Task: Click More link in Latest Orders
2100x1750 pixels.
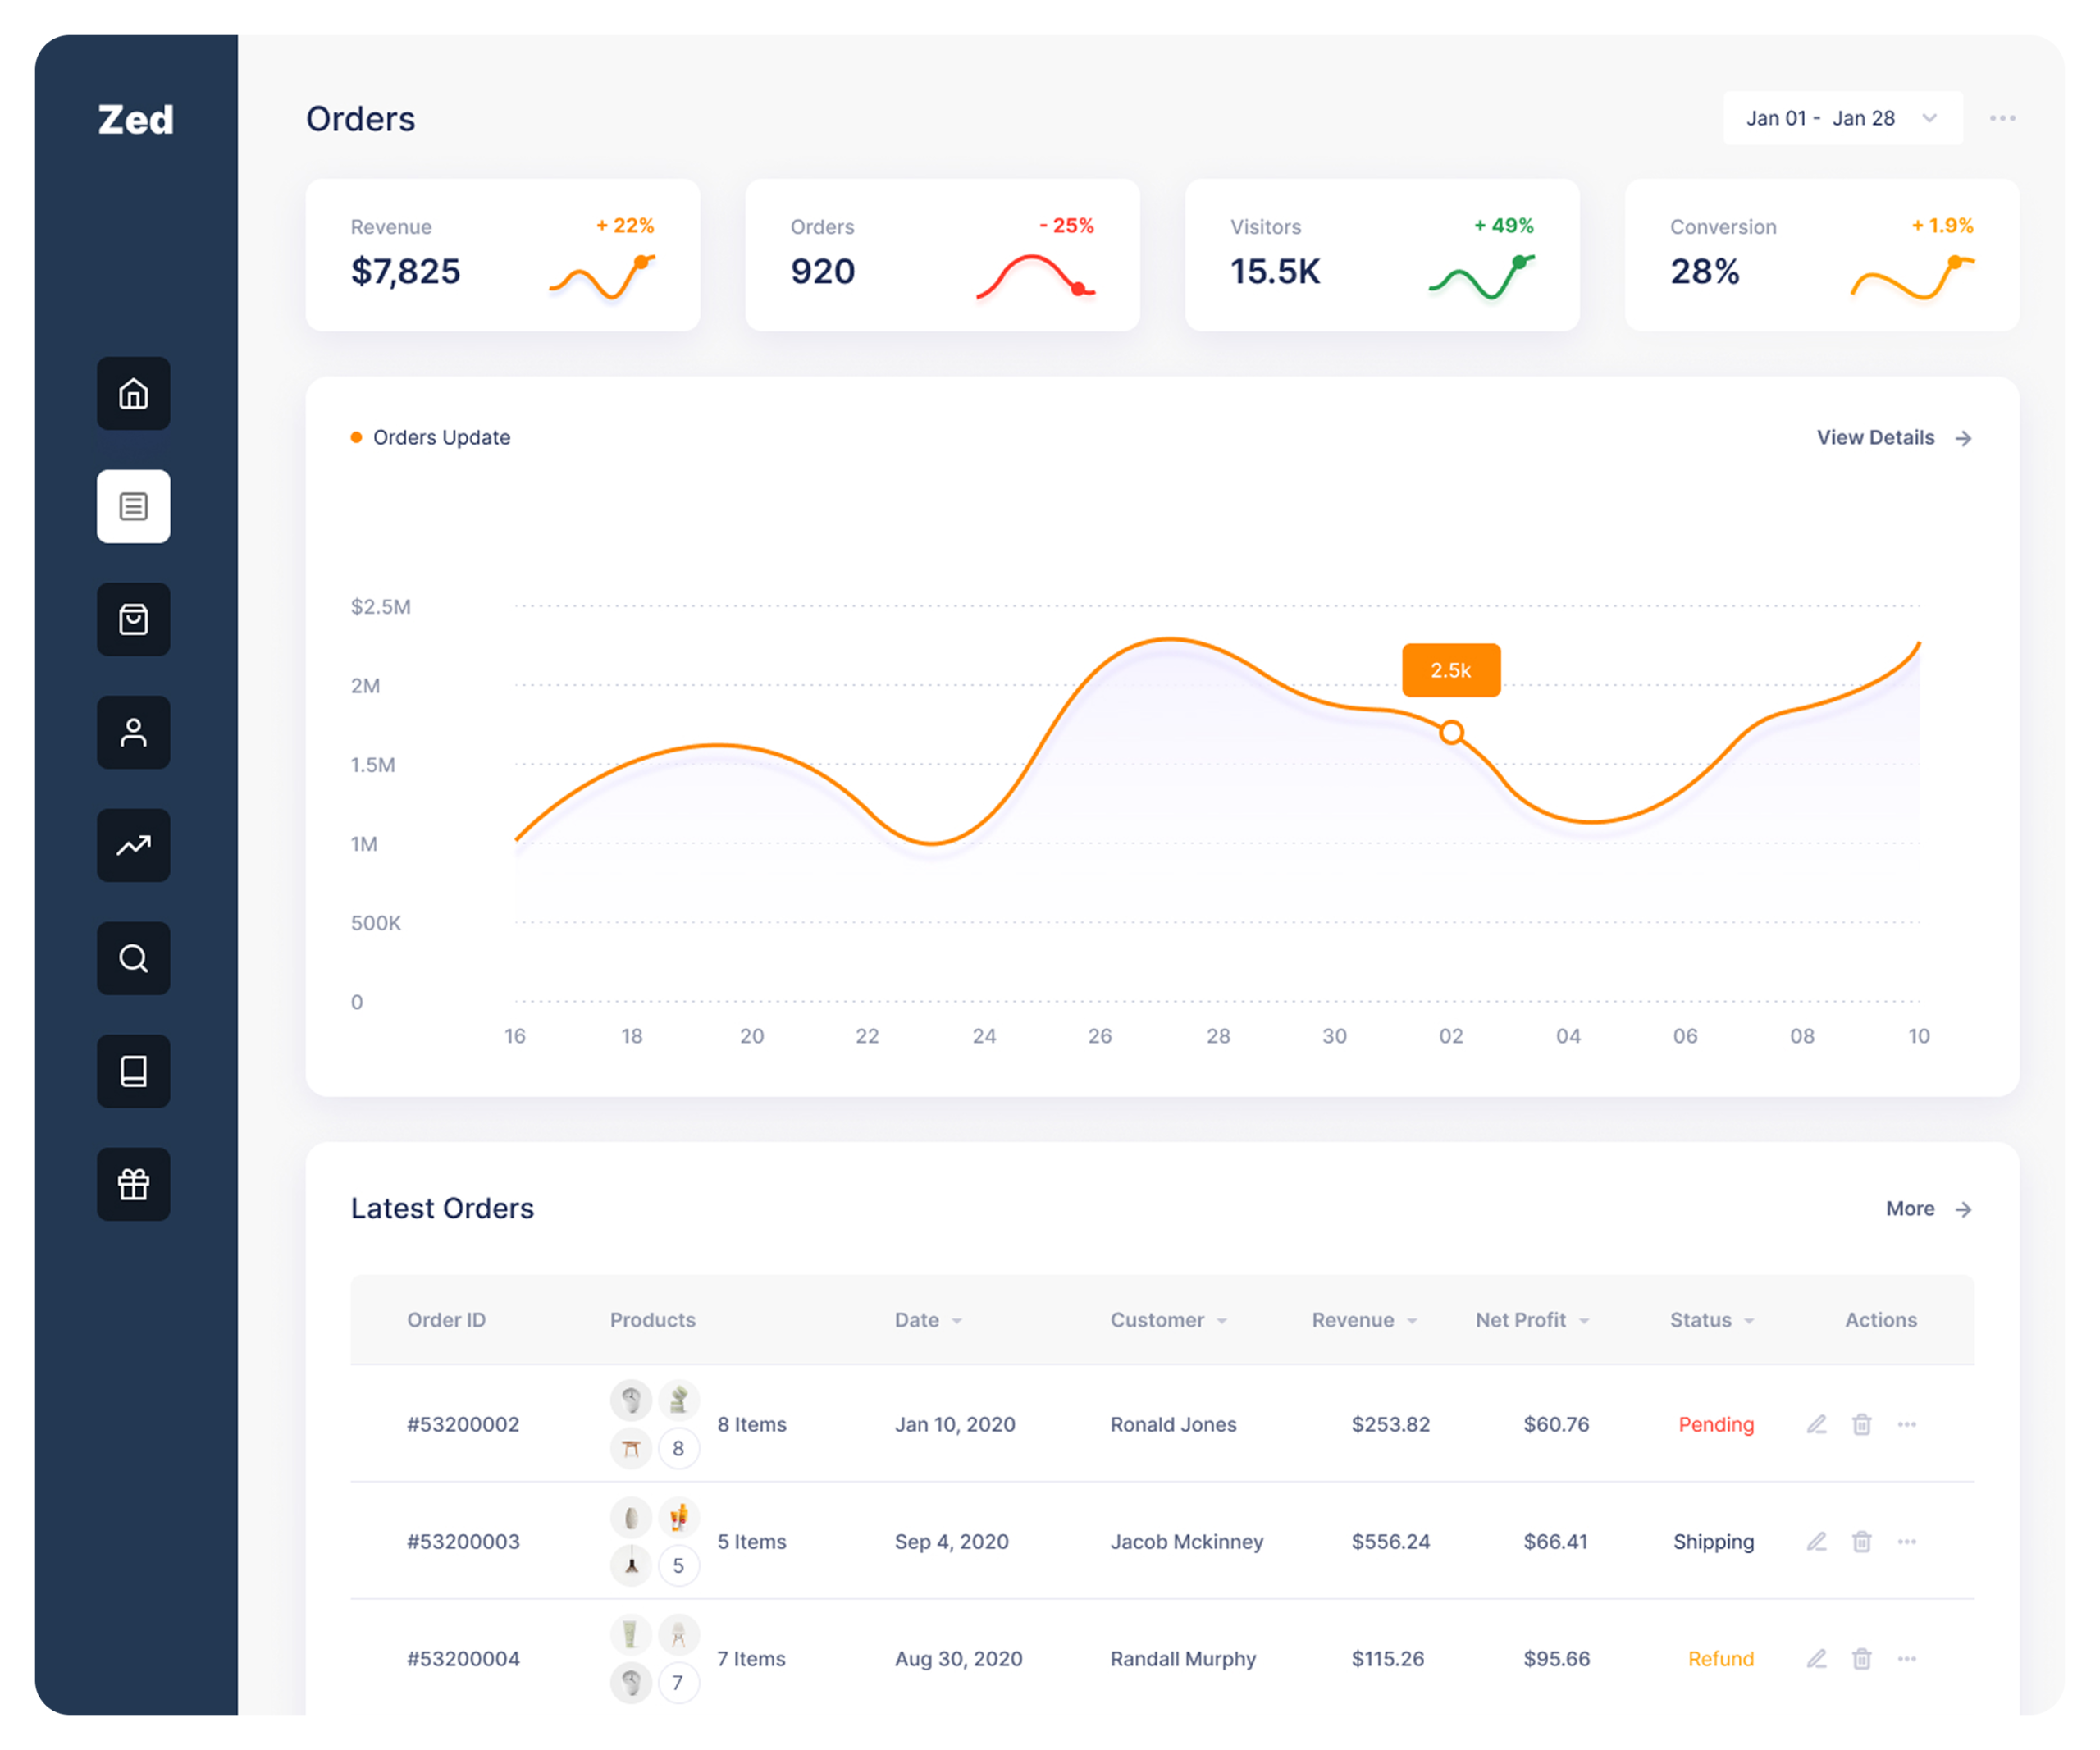Action: tap(1928, 1208)
